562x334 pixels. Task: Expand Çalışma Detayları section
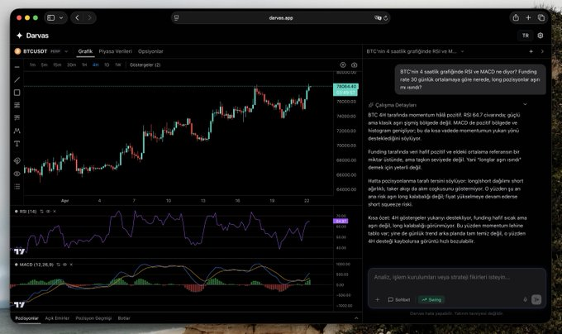click(525, 104)
